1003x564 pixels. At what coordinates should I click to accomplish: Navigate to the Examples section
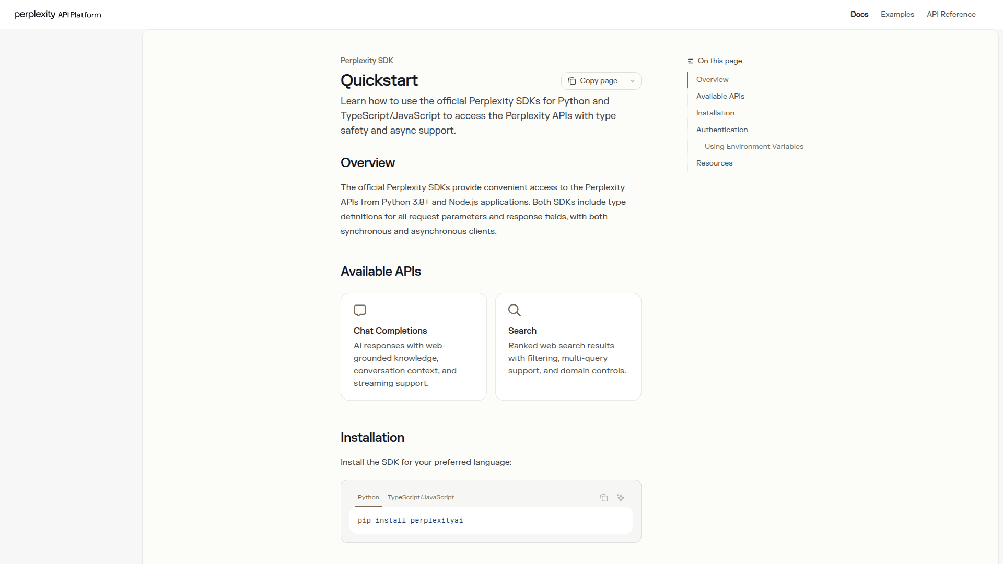[897, 14]
